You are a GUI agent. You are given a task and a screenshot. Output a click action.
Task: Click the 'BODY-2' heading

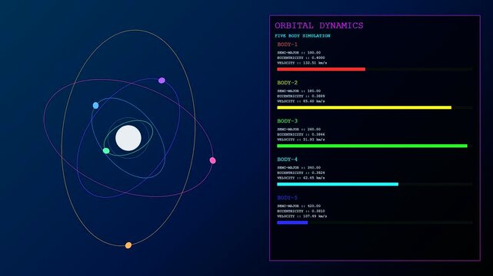tap(287, 83)
